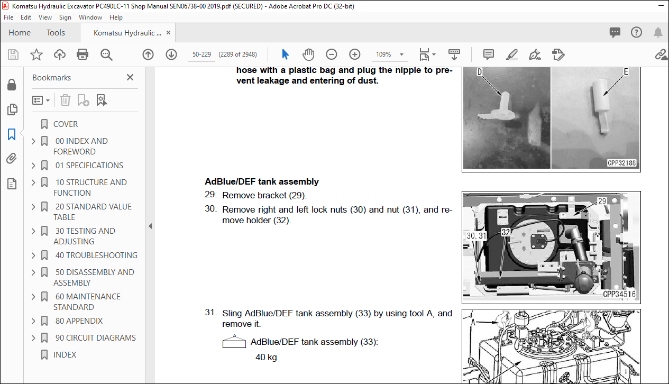Image resolution: width=669 pixels, height=384 pixels.
Task: Activate the Hand pan tool
Action: coord(308,54)
